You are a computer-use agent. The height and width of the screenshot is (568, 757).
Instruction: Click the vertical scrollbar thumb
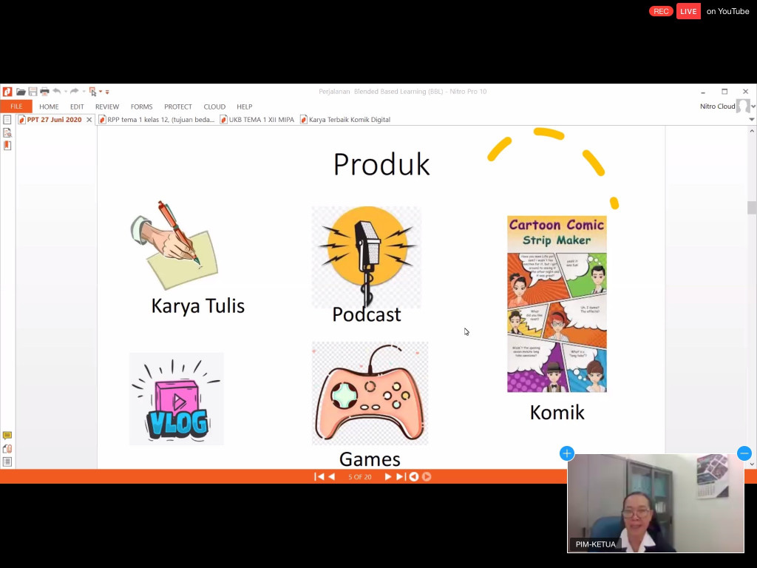pos(752,208)
